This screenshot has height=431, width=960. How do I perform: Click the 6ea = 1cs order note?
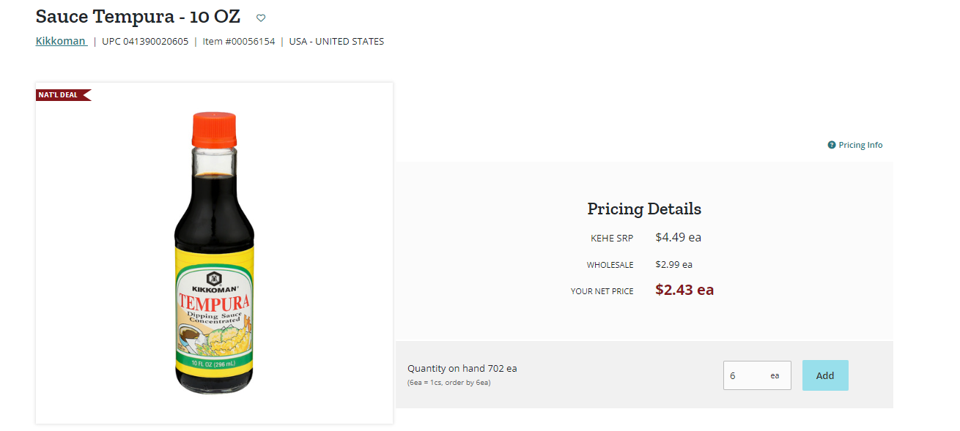(x=448, y=382)
